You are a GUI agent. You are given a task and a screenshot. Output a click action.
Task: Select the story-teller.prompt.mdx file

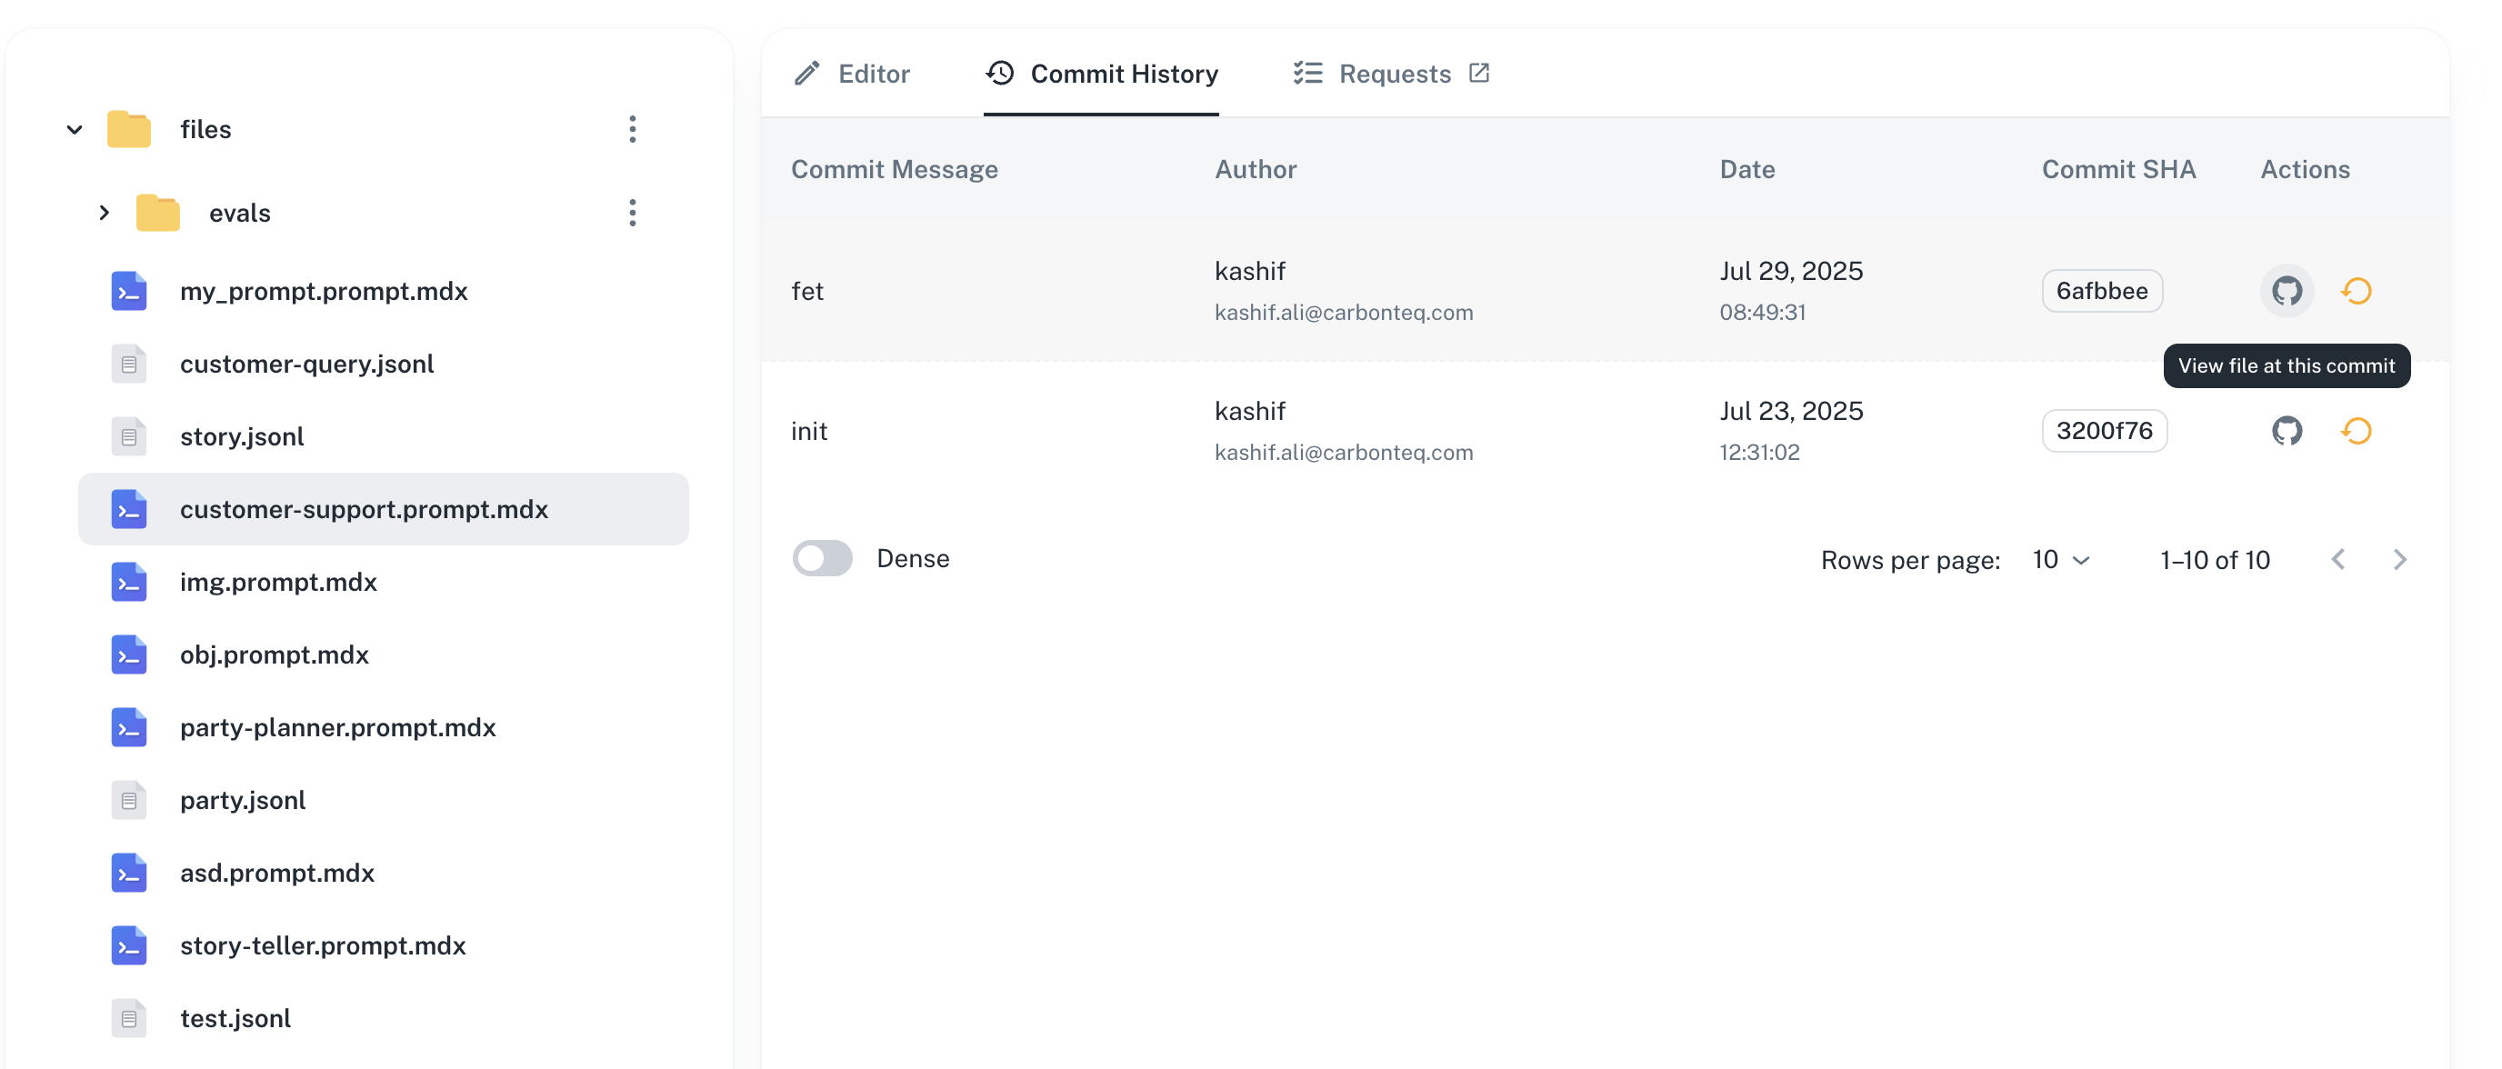coord(323,944)
